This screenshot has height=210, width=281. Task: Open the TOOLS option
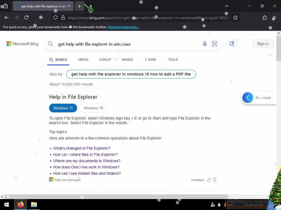tap(173, 60)
